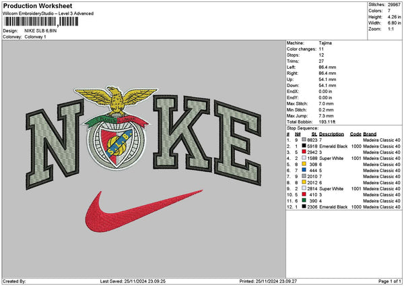404x286 pixels.
Task: Select "Emerald Black" in stop row 12
Action: pos(333,207)
